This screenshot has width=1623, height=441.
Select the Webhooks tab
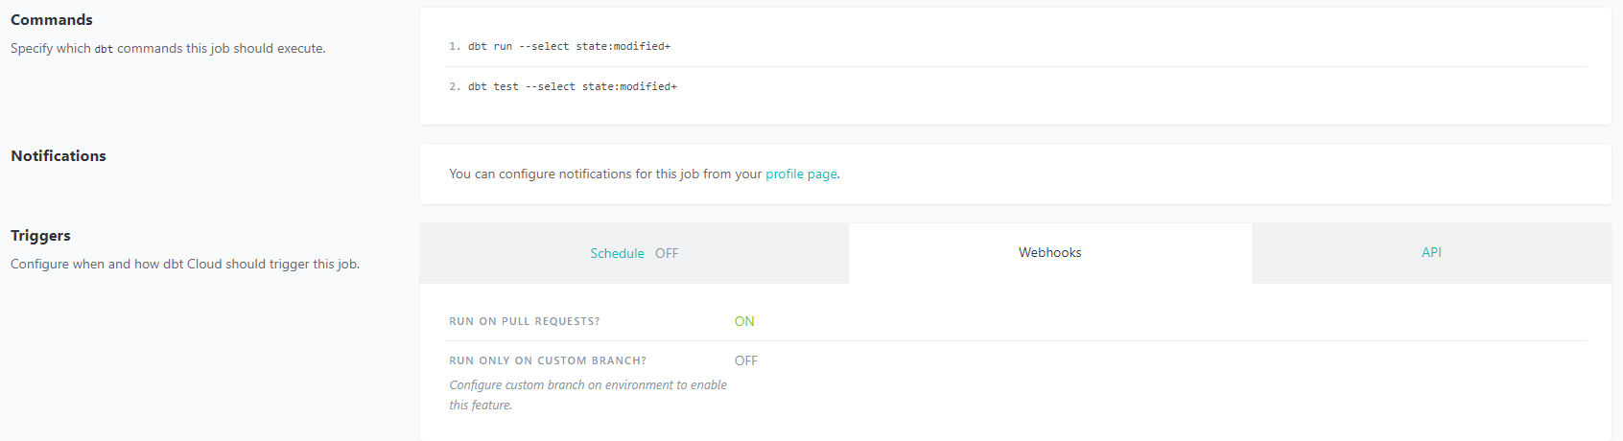pos(1050,253)
